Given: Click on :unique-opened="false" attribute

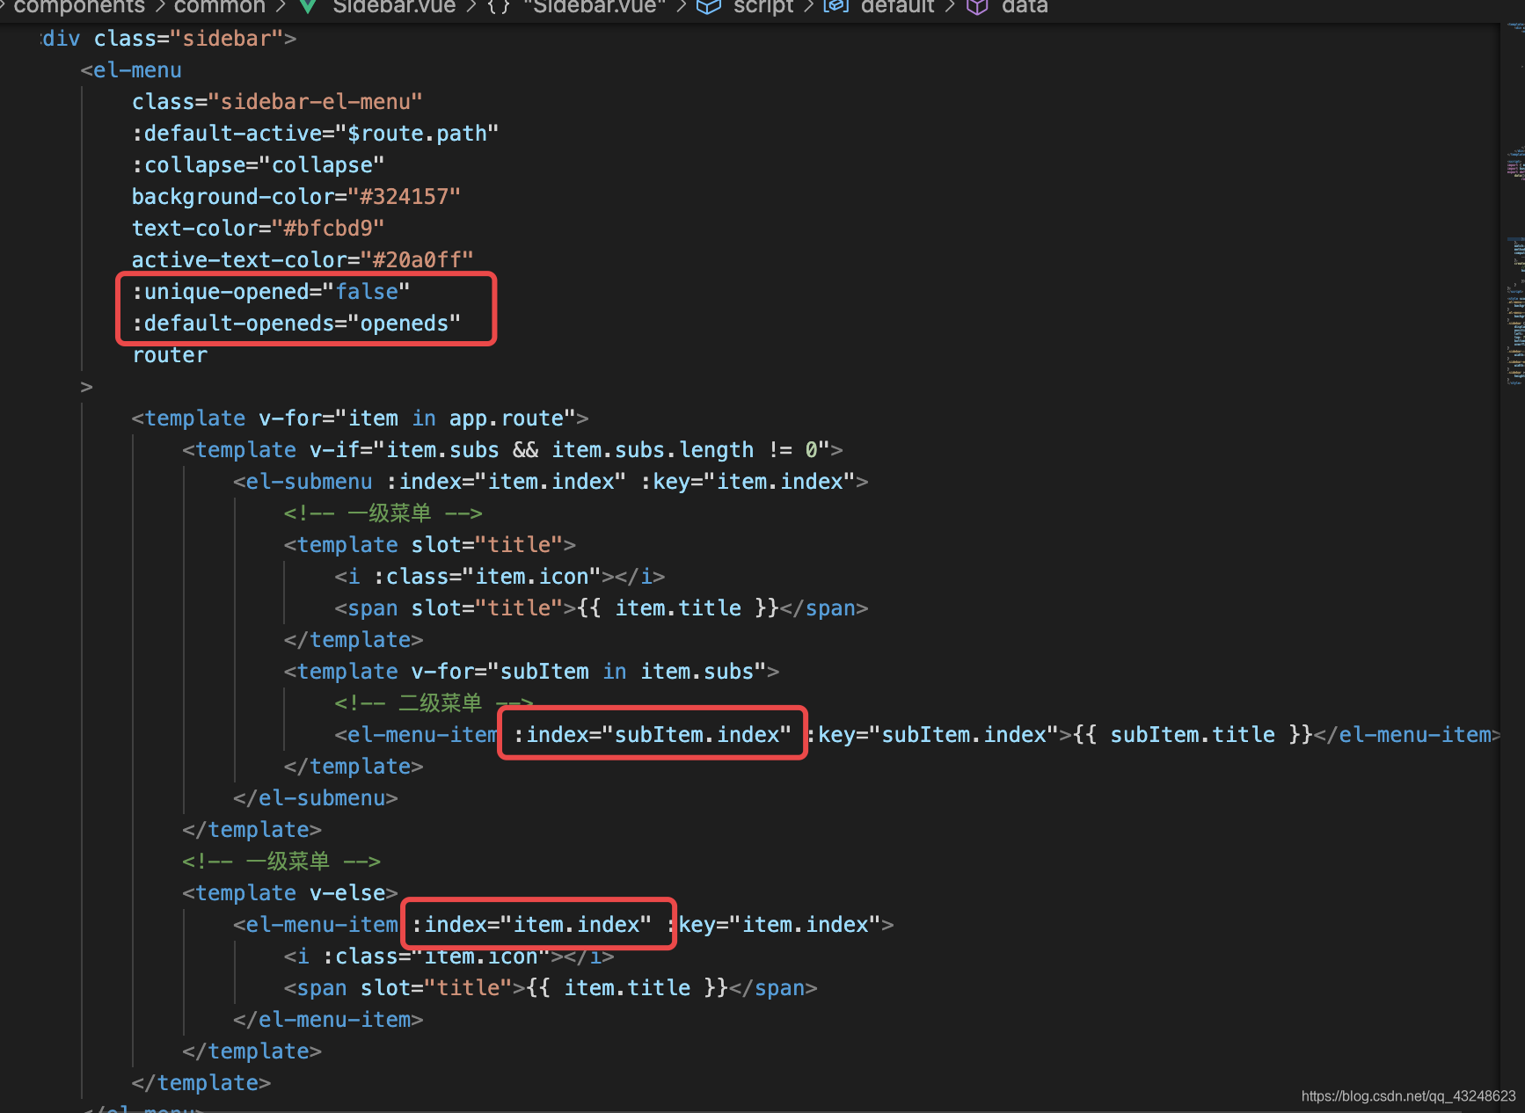Looking at the screenshot, I should 271,292.
